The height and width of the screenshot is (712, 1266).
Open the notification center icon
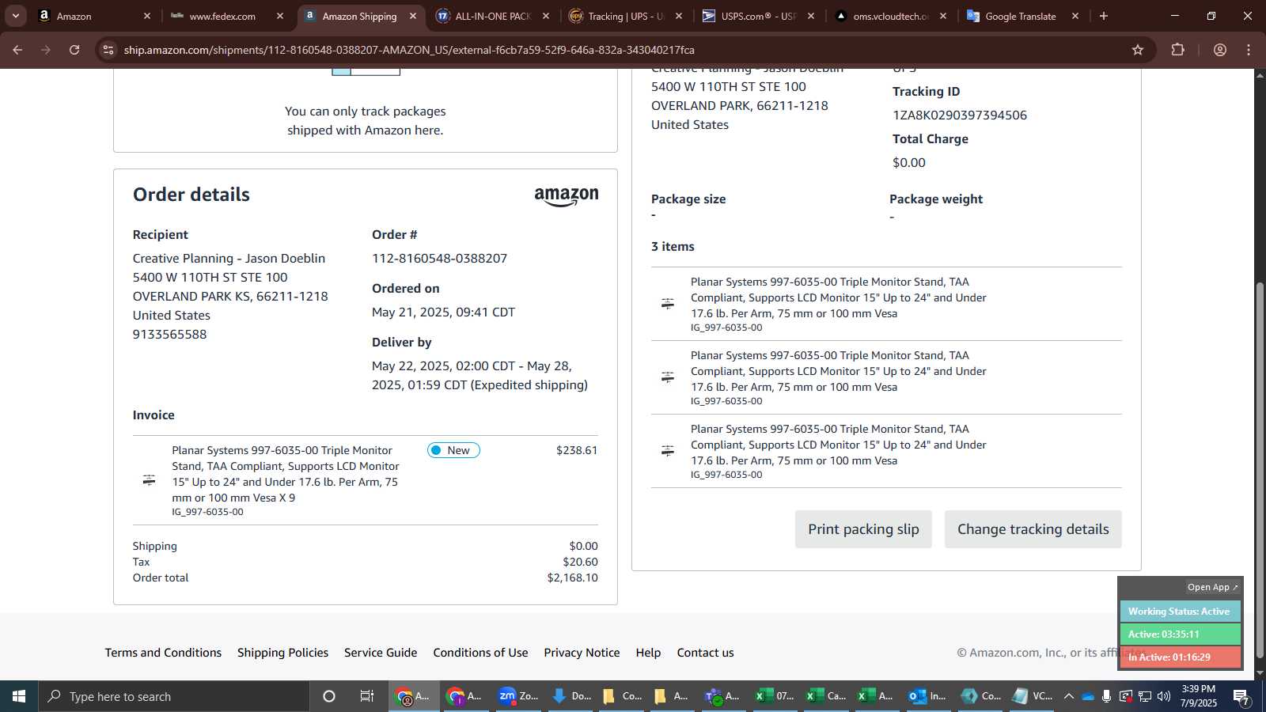click(1241, 696)
